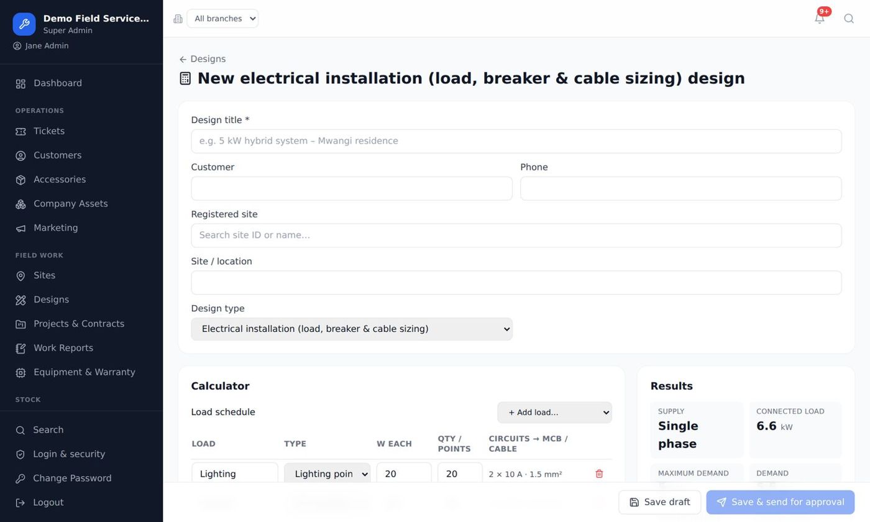Screen dimensions: 870x522
Task: Click the Designs ruler-pencil icon
Action: [x=21, y=300]
